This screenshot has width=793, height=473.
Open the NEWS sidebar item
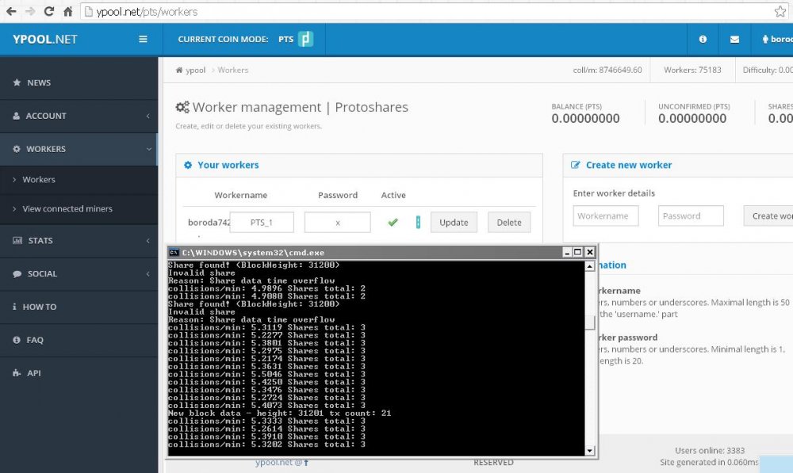coord(39,82)
